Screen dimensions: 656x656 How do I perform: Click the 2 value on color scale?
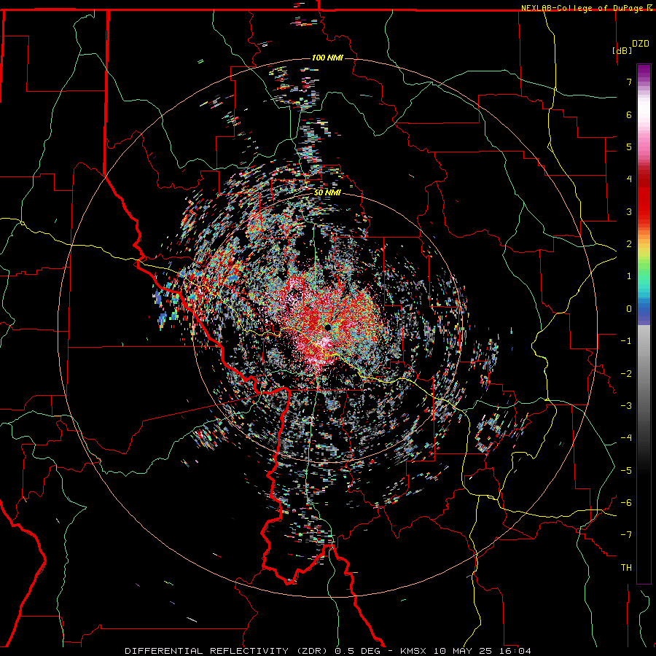click(x=629, y=244)
